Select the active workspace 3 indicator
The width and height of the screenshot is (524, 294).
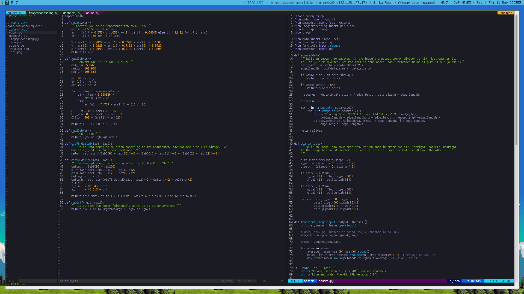pyautogui.click(x=7, y=3)
